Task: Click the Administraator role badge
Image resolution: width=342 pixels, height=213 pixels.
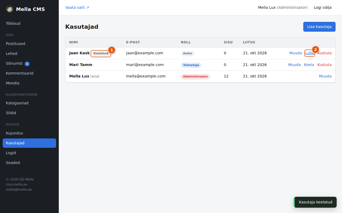Action: point(195,77)
